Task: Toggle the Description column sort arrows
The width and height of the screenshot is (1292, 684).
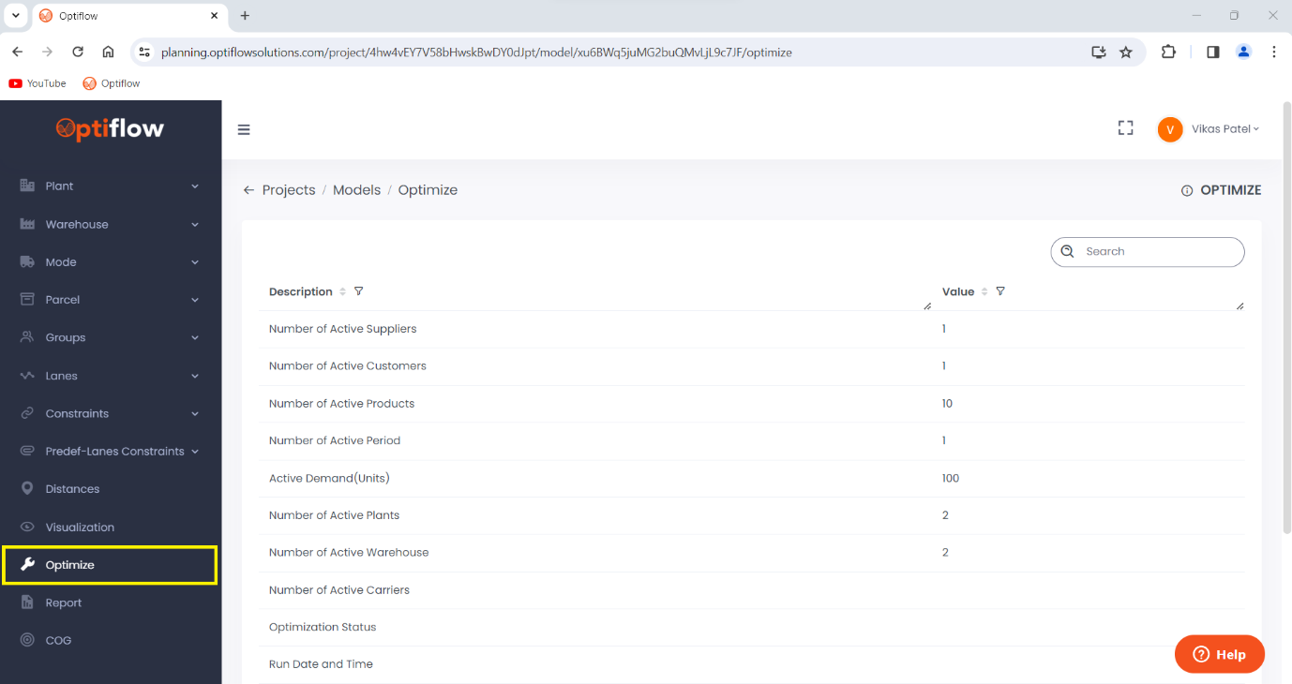Action: click(x=343, y=291)
